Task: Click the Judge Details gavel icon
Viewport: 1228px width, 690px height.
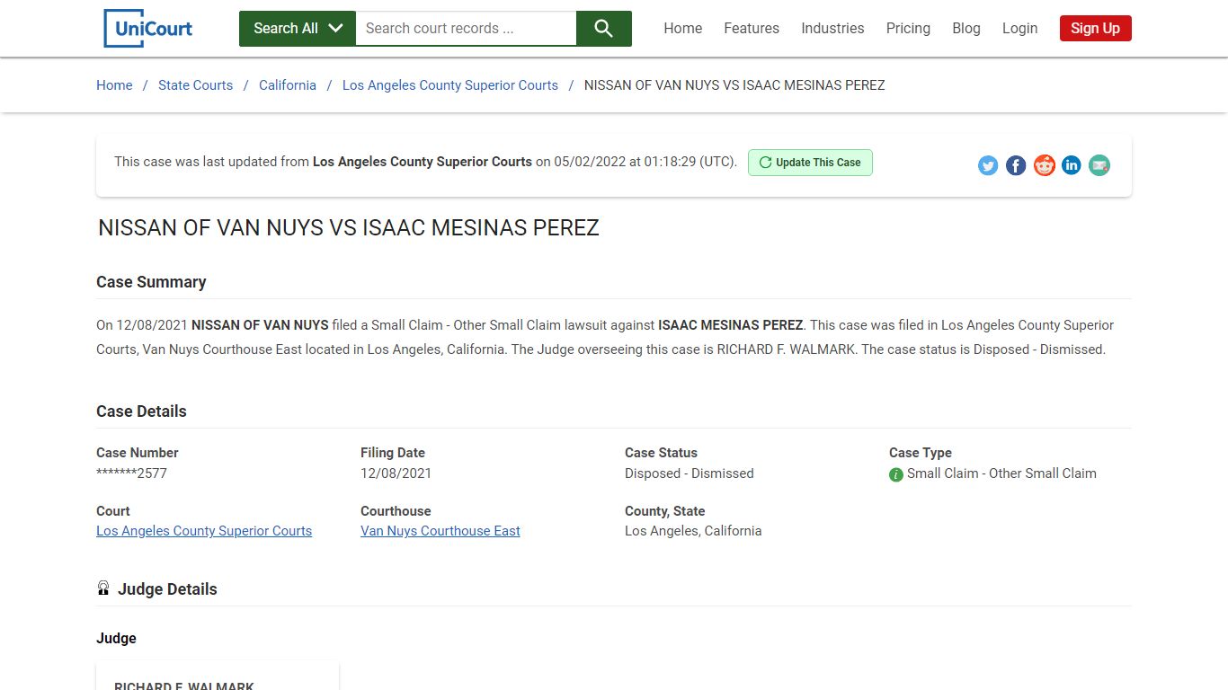Action: 103,588
